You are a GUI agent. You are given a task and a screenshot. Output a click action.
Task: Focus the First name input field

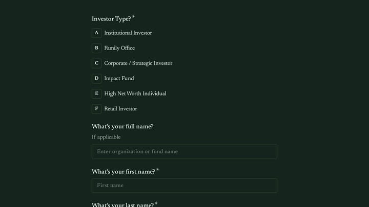pos(184,186)
